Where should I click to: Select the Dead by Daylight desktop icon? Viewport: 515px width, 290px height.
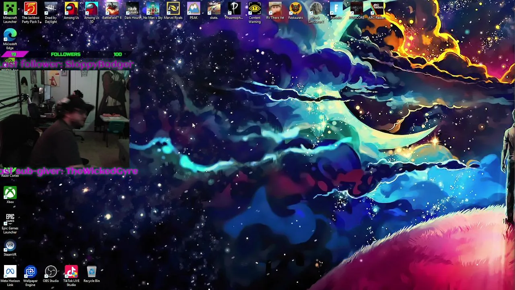(51, 12)
